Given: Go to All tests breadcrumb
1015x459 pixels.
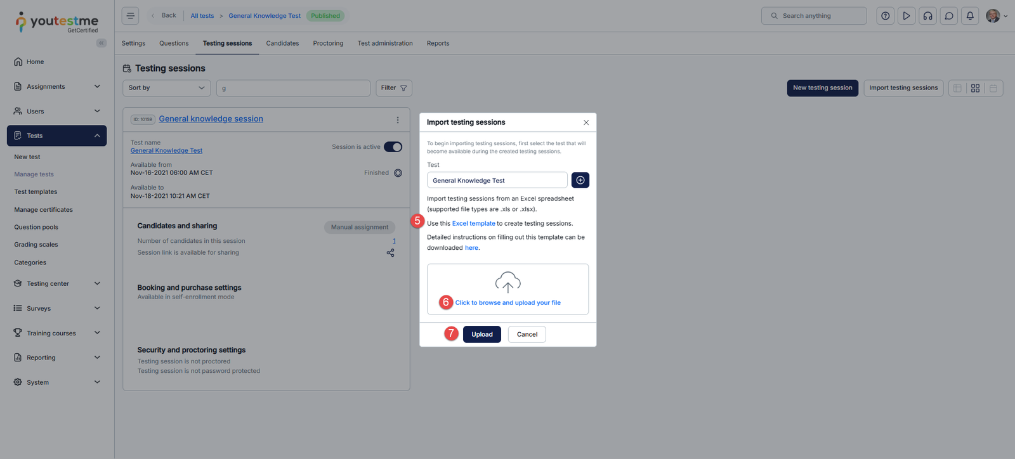Looking at the screenshot, I should (x=202, y=16).
